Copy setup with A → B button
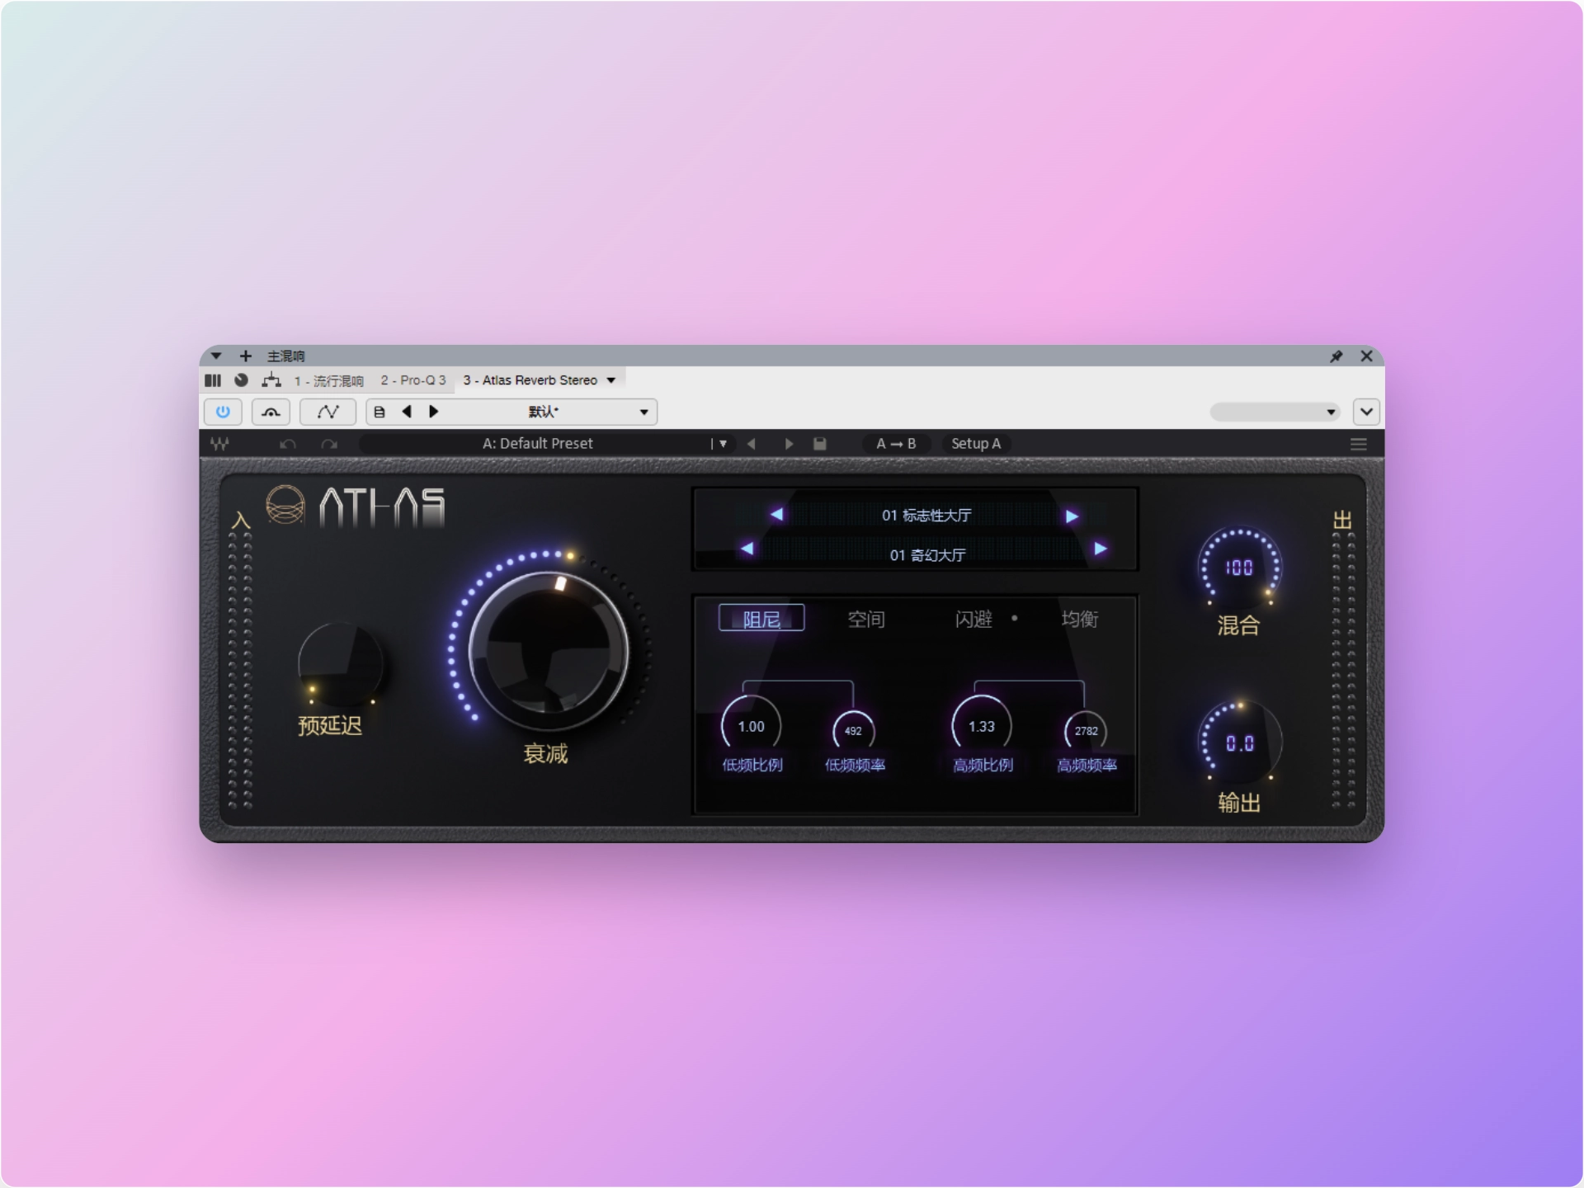Viewport: 1584px width, 1188px height. coord(896,444)
